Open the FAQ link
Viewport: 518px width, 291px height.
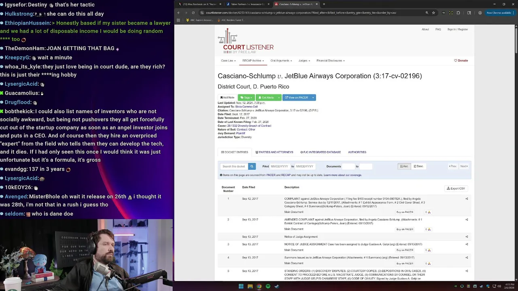click(x=438, y=30)
